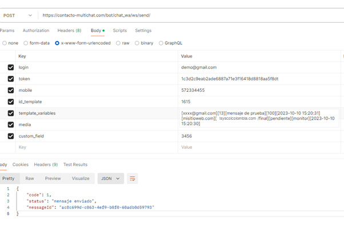The height and width of the screenshot is (232, 344).
Task: Toggle the custom_field checkbox
Action: pyautogui.click(x=11, y=136)
